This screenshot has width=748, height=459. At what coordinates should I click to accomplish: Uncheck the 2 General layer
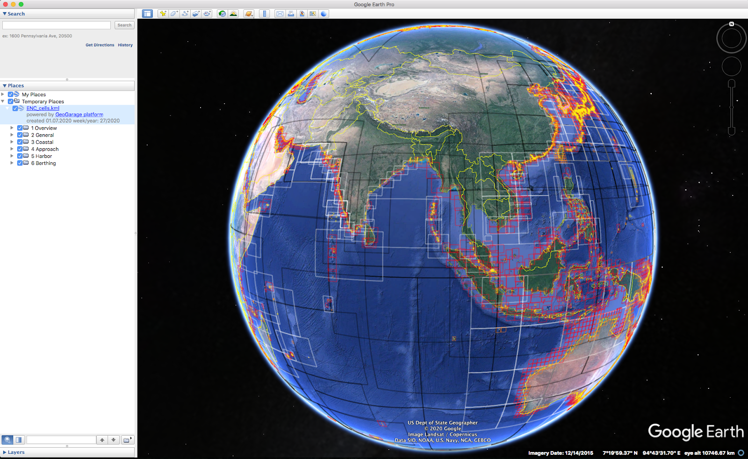20,135
